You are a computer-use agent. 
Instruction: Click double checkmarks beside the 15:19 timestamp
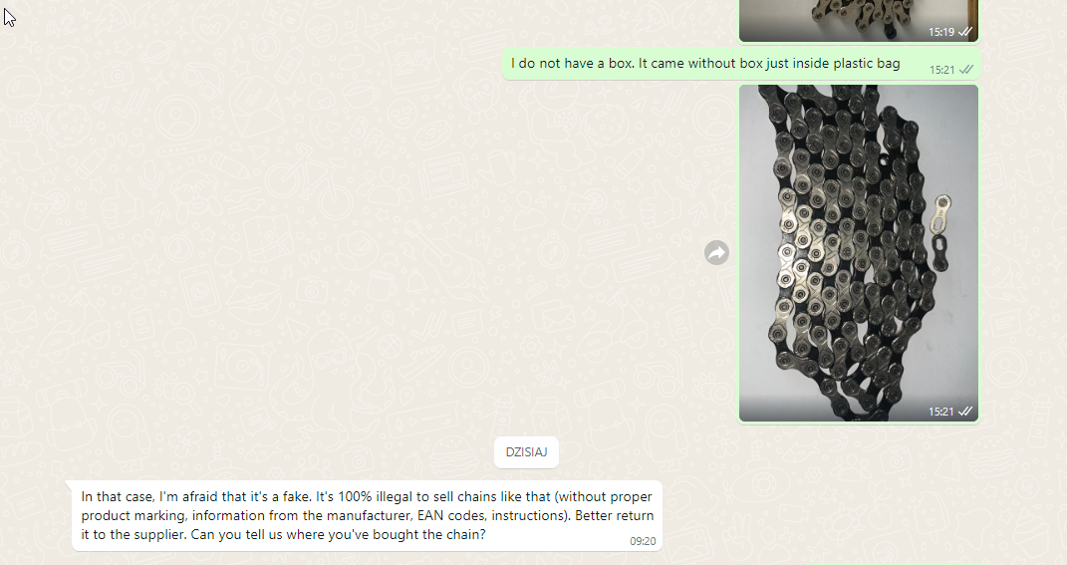click(965, 32)
